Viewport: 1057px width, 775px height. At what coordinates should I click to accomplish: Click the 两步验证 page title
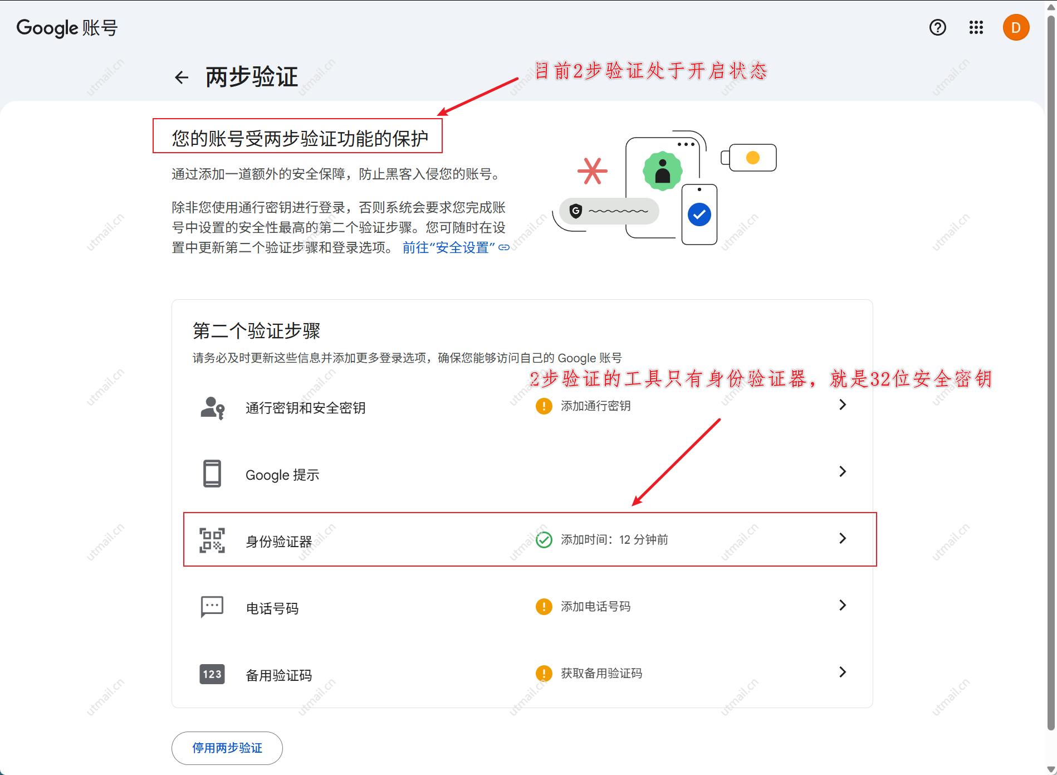tap(252, 77)
